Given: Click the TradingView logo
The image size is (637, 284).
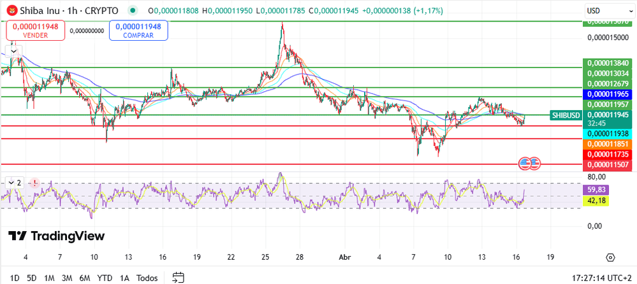Looking at the screenshot, I should (57, 236).
